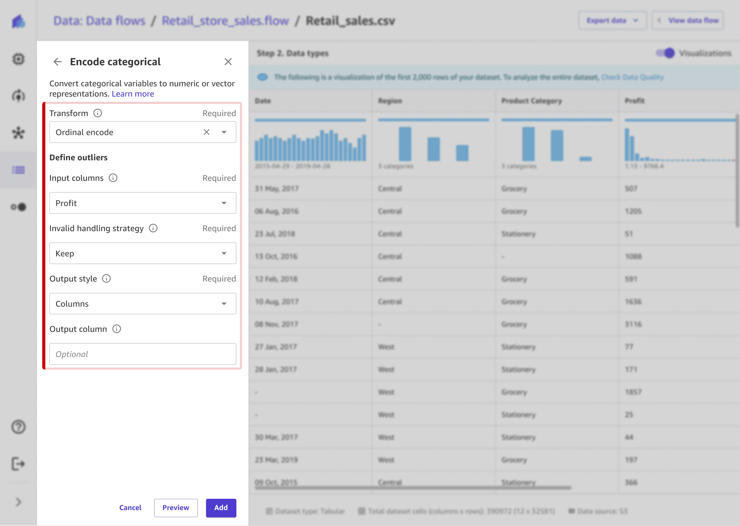Open the Learn more link
The height and width of the screenshot is (526, 740).
(133, 94)
